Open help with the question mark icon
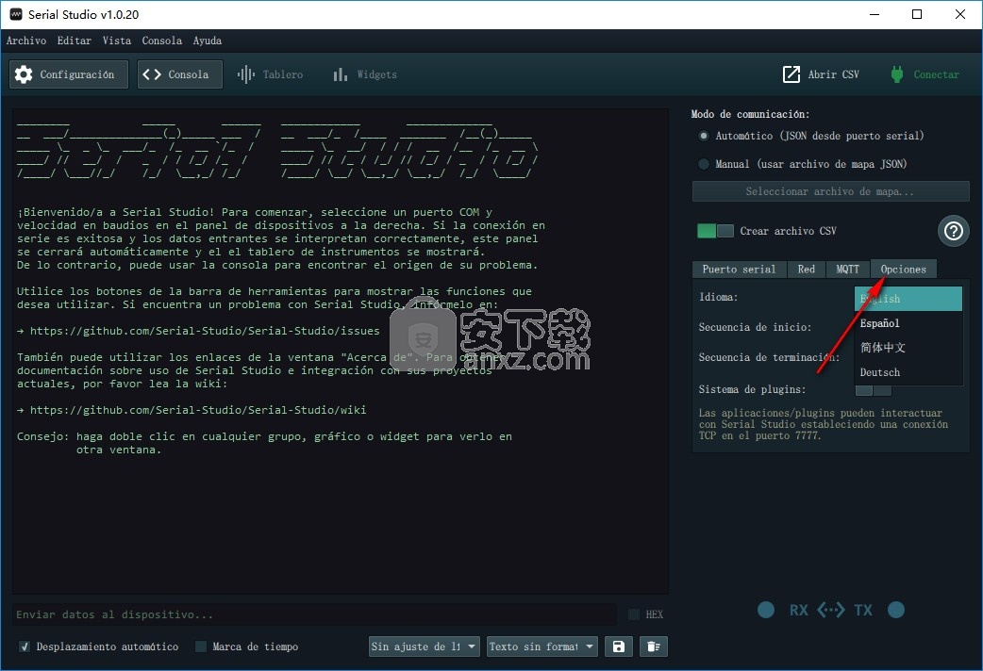983x671 pixels. pos(954,231)
